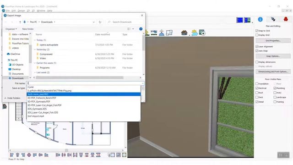Open the Organize dropdown
This screenshot has height=165, width=293.
(x=11, y=29)
